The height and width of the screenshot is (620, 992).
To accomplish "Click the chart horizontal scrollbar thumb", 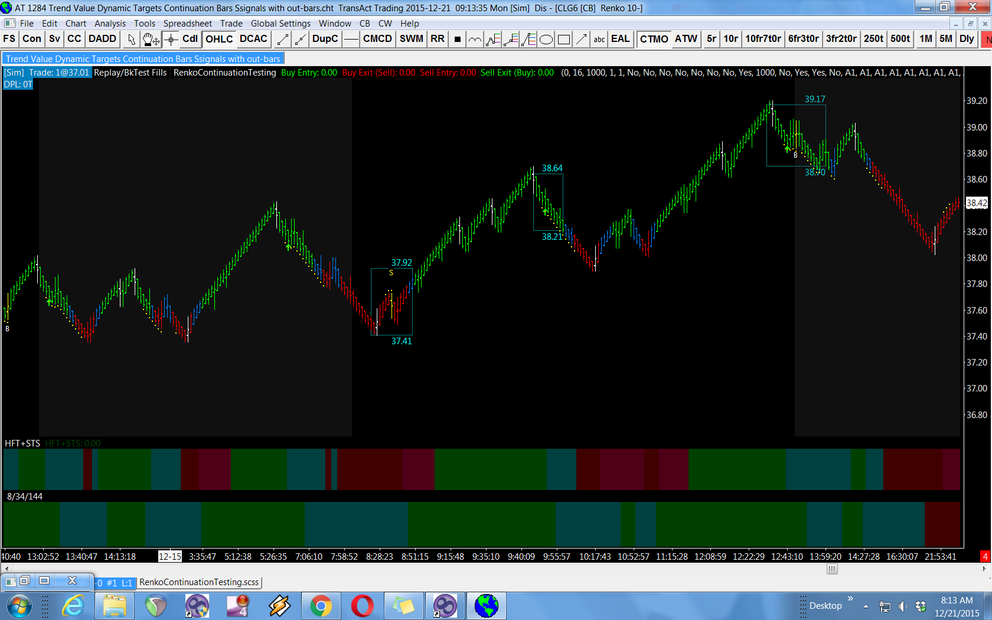I will [832, 569].
